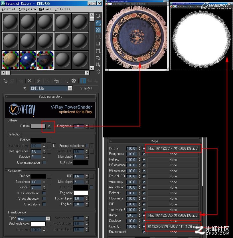The image size is (233, 238).
Task: Click the Diffuse map slot button
Action: [x=173, y=149]
